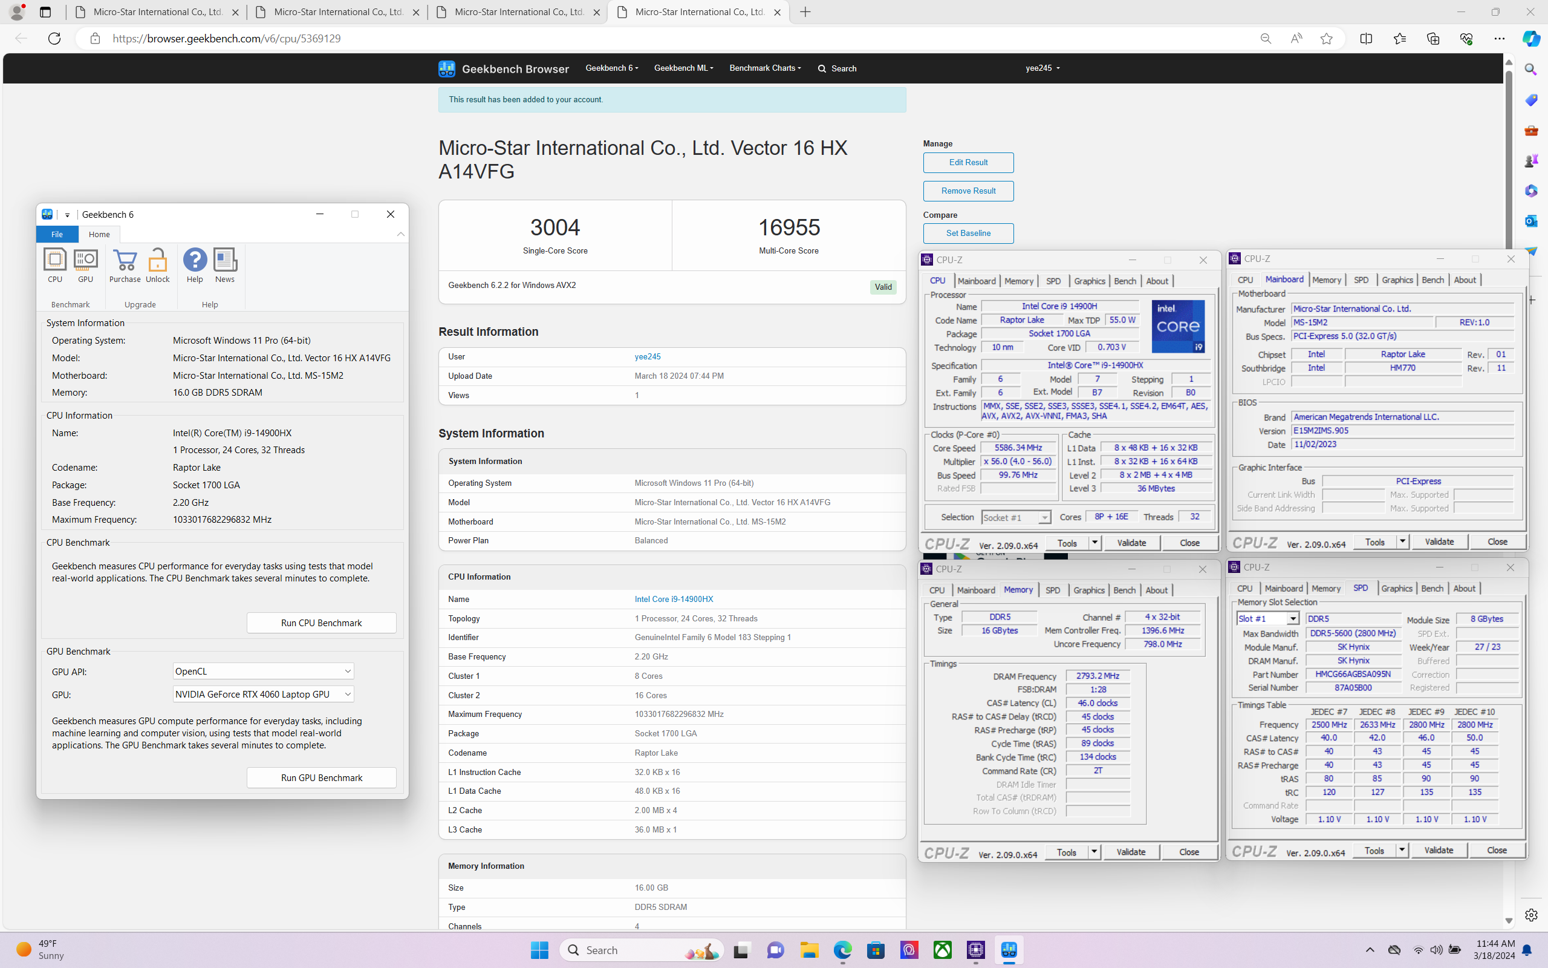Open Edge tab actions menu icon
The image size is (1548, 968).
45,12
